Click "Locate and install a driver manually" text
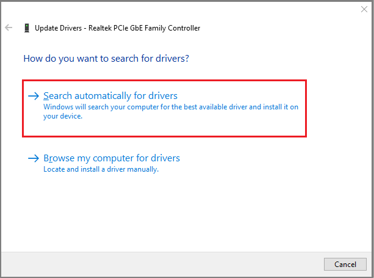 (x=101, y=169)
